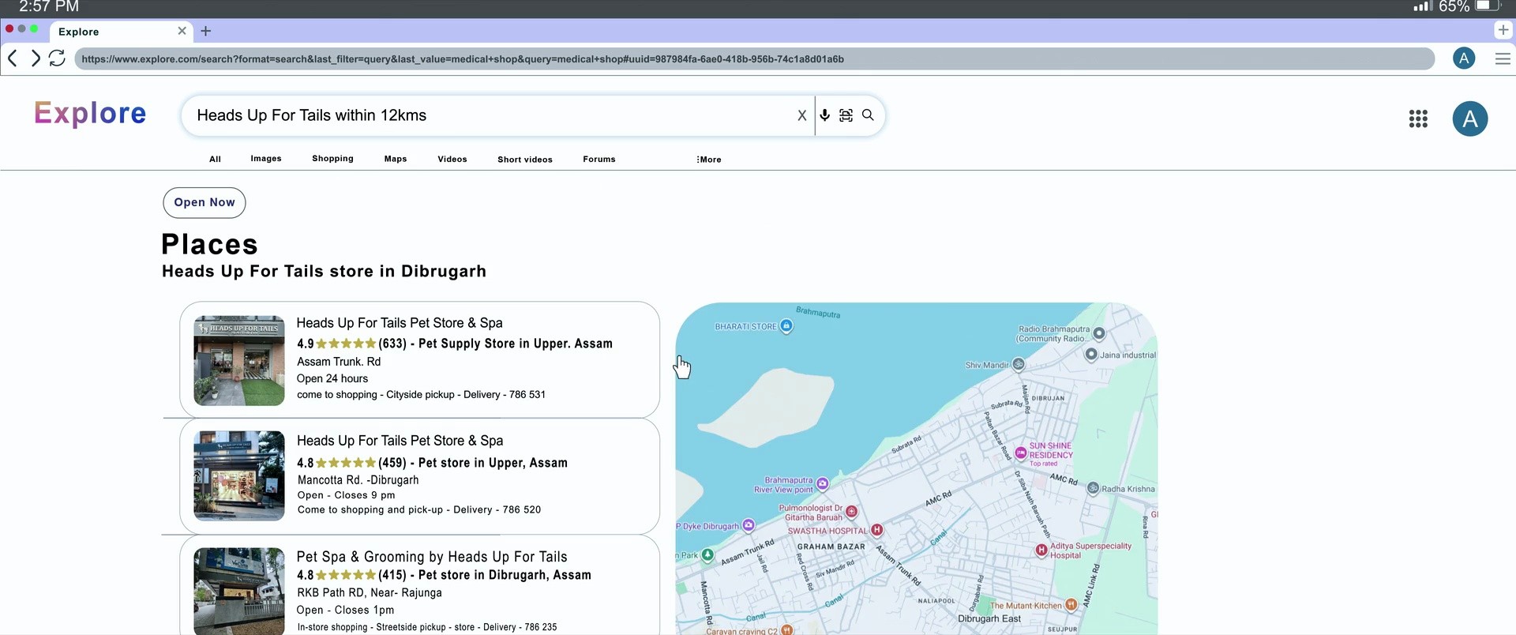Click the browser back arrow

click(13, 58)
